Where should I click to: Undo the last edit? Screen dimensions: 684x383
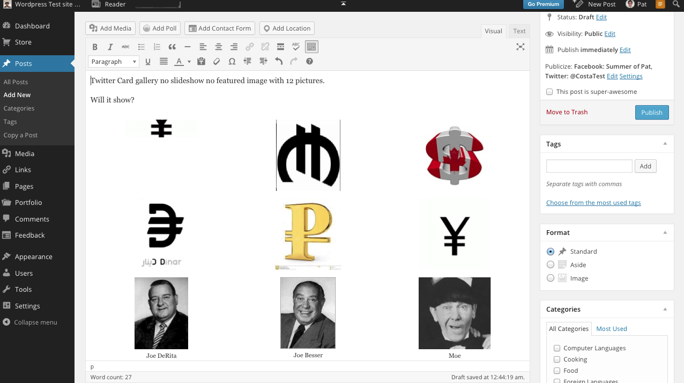tap(279, 62)
